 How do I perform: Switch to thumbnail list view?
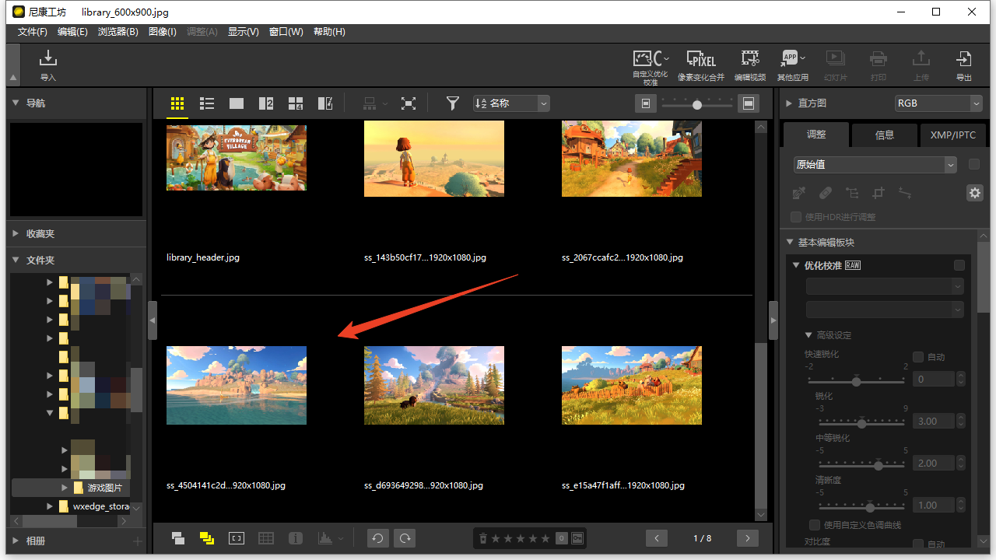point(207,103)
